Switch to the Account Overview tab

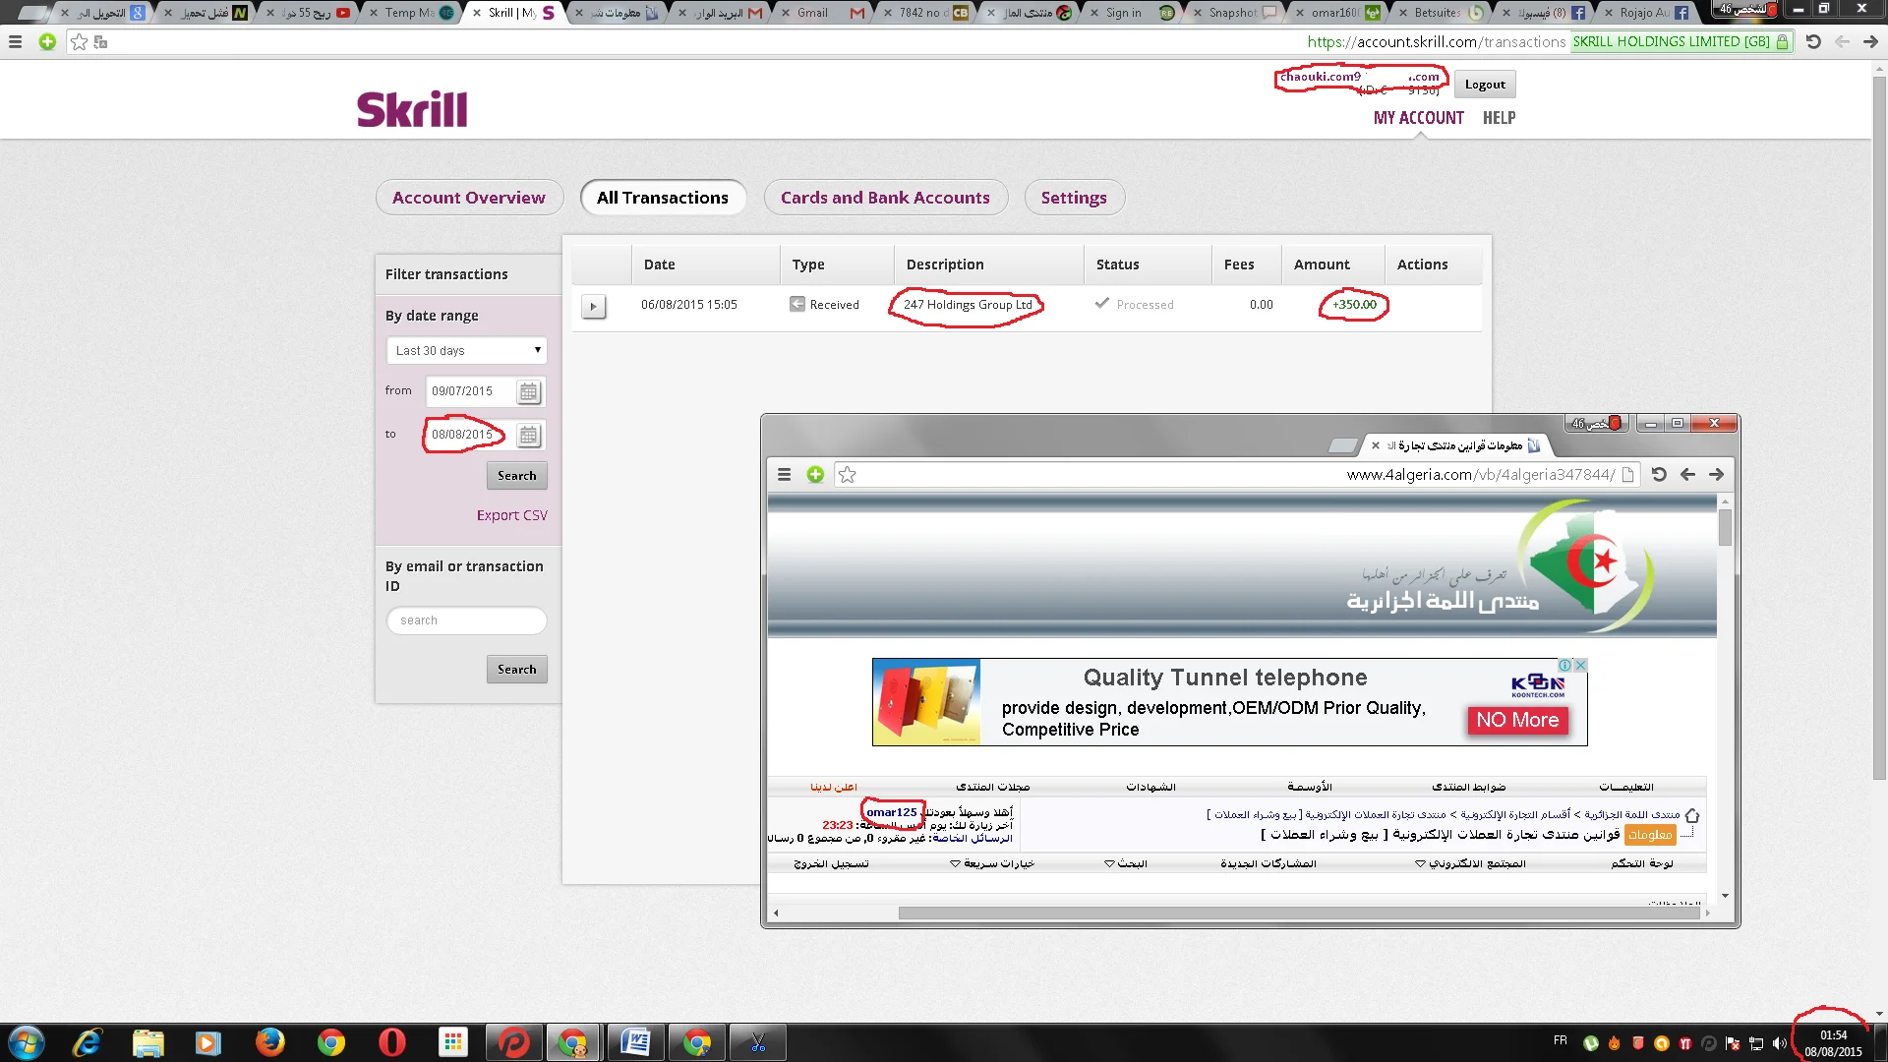coord(469,198)
